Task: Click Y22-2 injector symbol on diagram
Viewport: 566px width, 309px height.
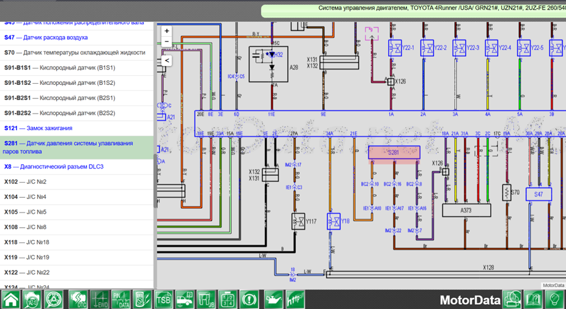Action: click(427, 48)
